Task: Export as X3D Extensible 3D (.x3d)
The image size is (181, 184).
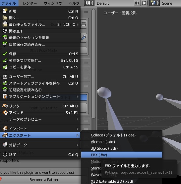Action: (122, 181)
